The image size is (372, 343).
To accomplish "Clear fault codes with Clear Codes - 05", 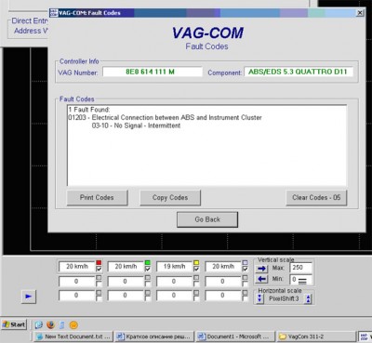I will coord(316,198).
